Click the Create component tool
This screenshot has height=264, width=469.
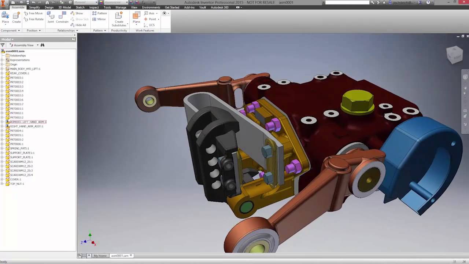pos(16,17)
